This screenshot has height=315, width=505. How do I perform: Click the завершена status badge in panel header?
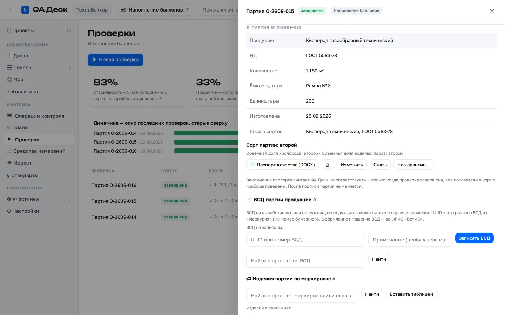(312, 10)
